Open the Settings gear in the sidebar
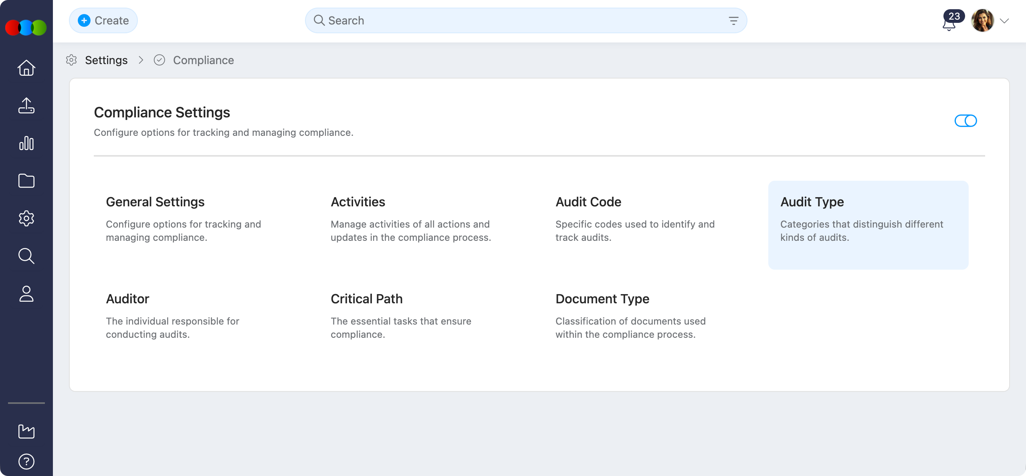The image size is (1026, 476). pos(26,218)
